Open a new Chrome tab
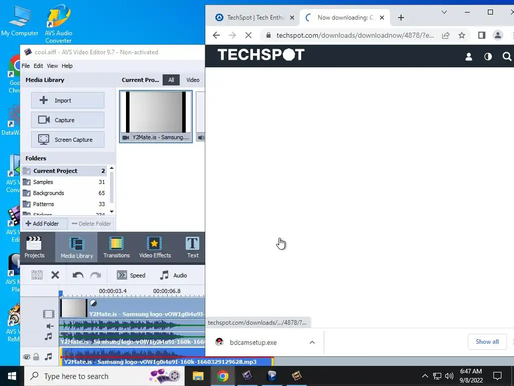Image resolution: width=514 pixels, height=386 pixels. pos(401,18)
